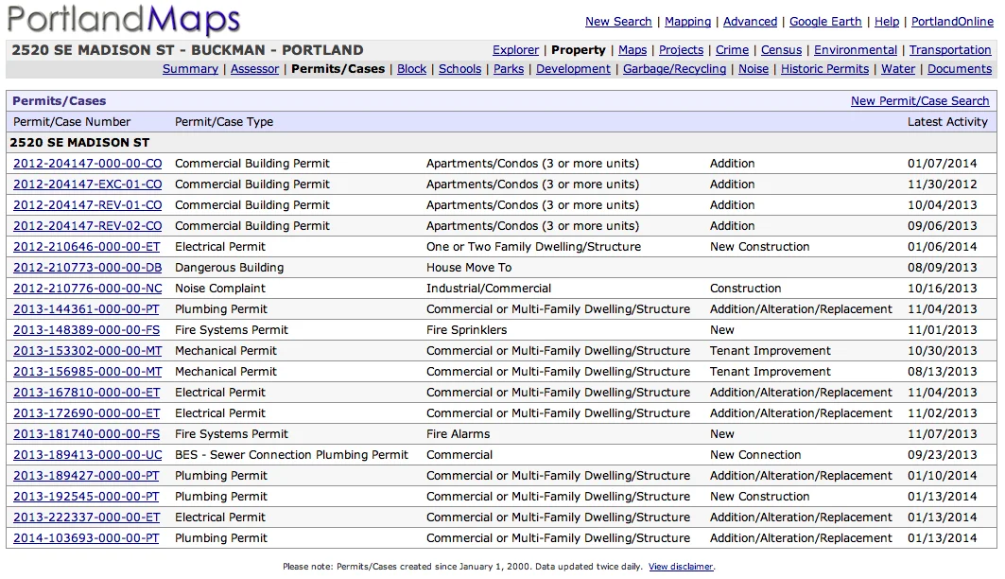Viewport: 1005px width, 579px height.
Task: Open fire alarms permit 2013-181740-000-00-FS
Action: click(87, 434)
